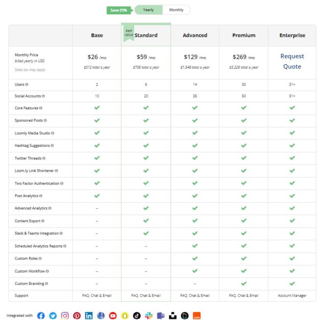Click the Standard Advanced Analytics checkmark
324x320 pixels.
[x=146, y=208]
